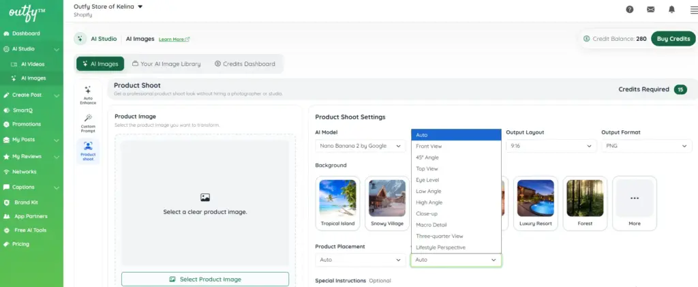Choose Macro Detail from the angle list

point(456,225)
